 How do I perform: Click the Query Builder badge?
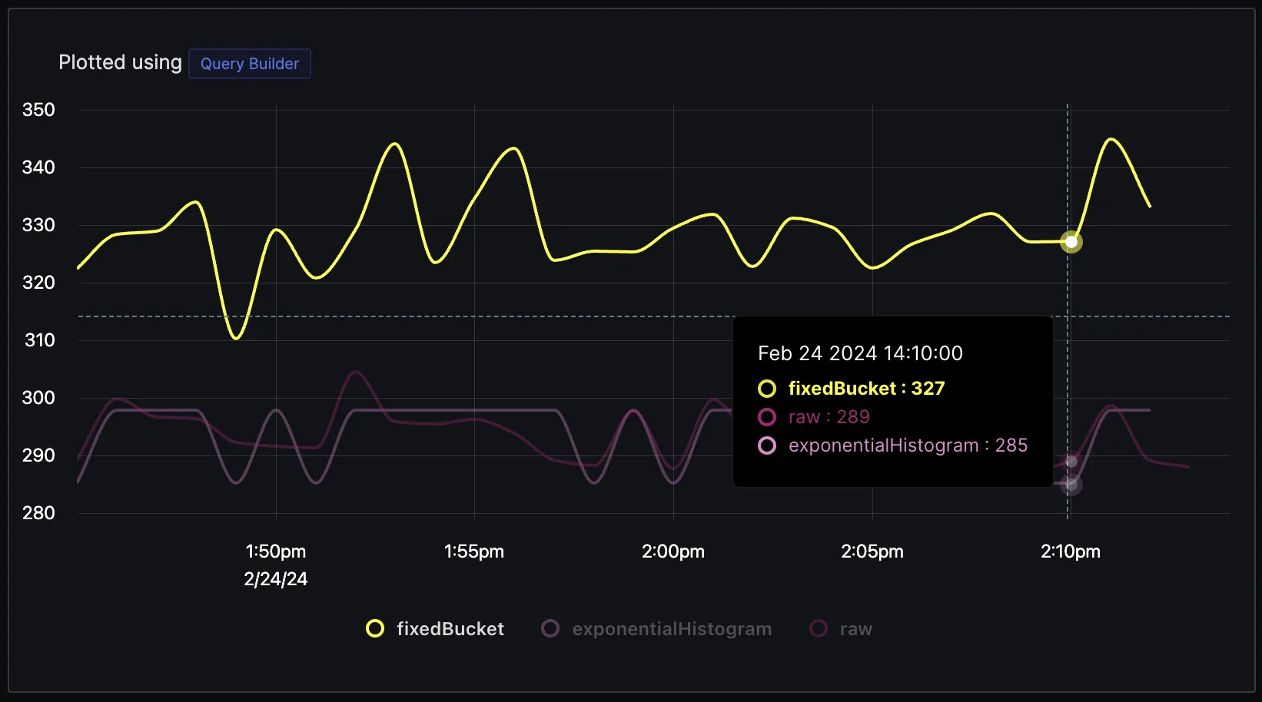tap(250, 64)
